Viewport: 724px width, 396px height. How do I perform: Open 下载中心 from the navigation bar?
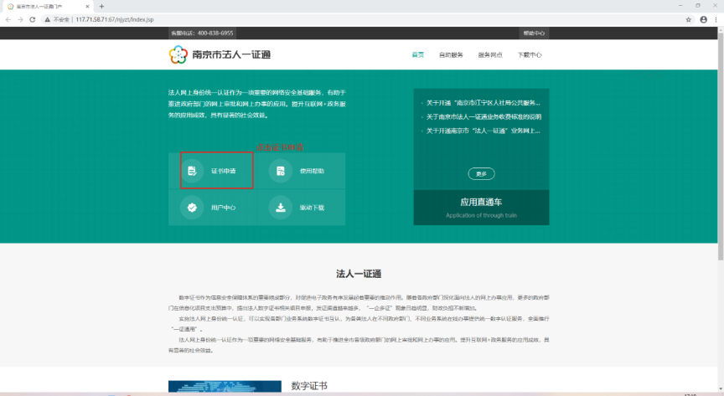(530, 55)
